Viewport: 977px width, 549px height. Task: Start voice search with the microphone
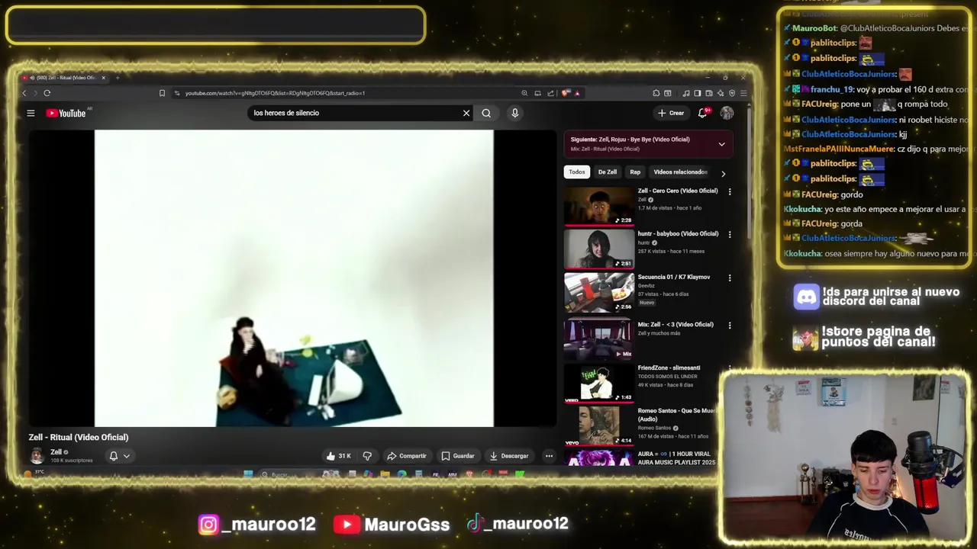tap(514, 113)
